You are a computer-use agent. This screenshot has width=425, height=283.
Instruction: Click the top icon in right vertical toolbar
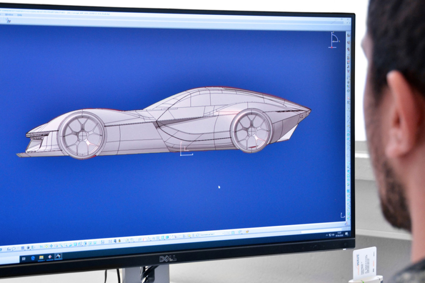pos(349,36)
